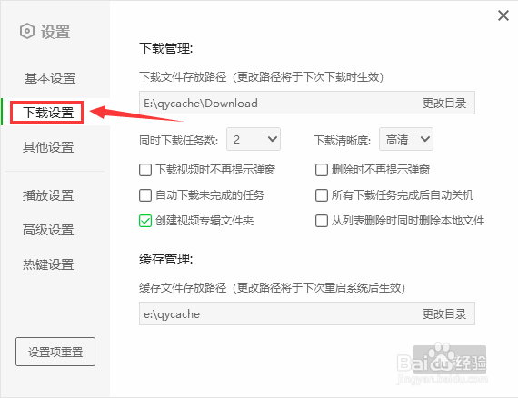Viewport: 518px width, 398px height.
Task: Toggle 从列表删除时同时删除本地文件 checkbox
Action: tap(322, 221)
